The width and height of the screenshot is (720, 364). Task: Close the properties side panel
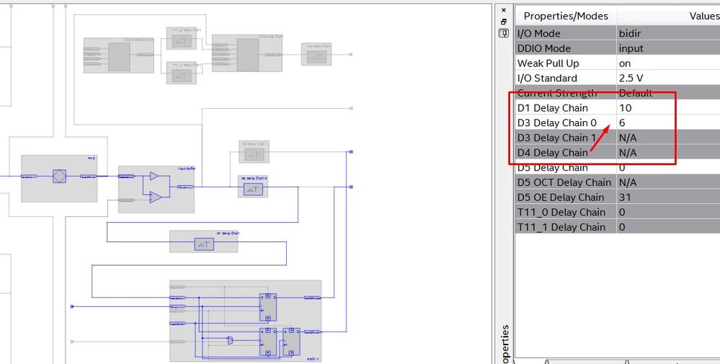[x=504, y=10]
